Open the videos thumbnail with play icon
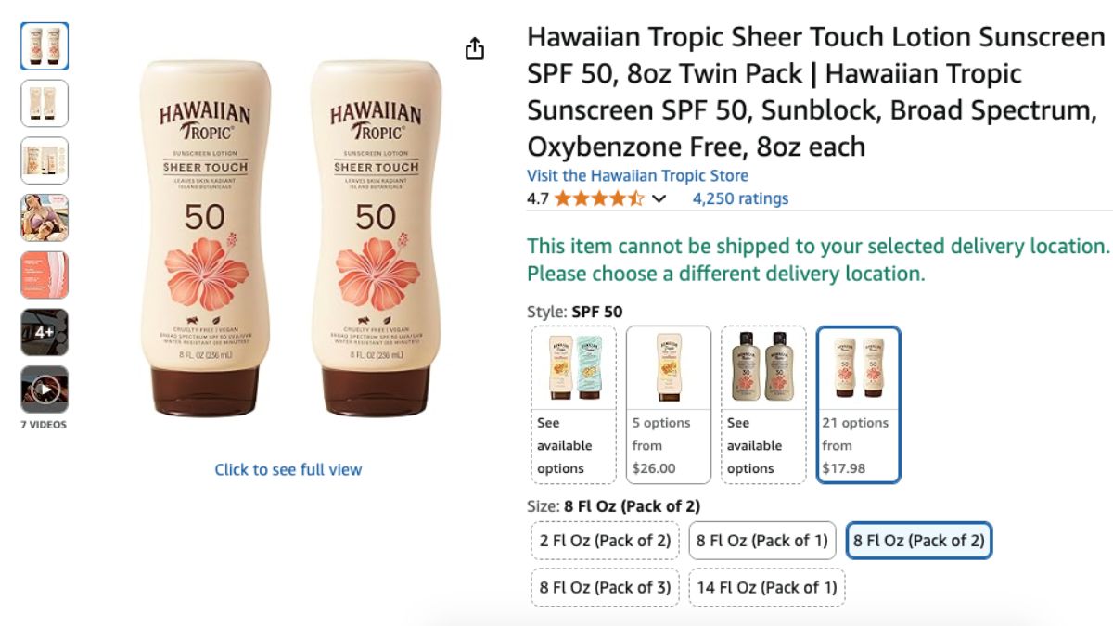 point(45,390)
